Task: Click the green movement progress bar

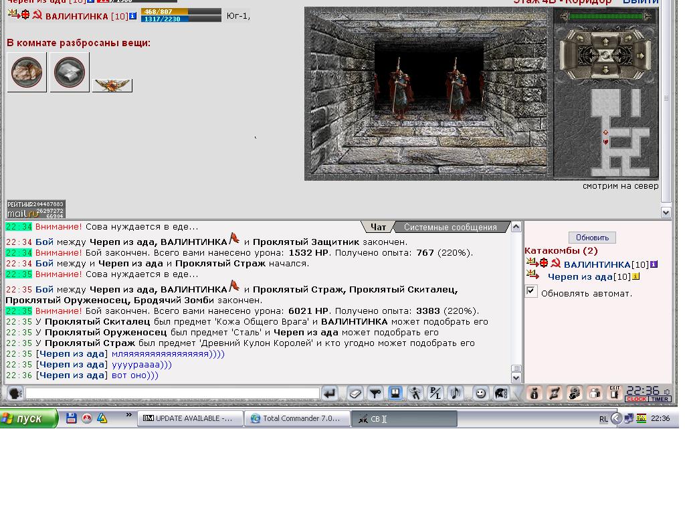Action: [606, 17]
